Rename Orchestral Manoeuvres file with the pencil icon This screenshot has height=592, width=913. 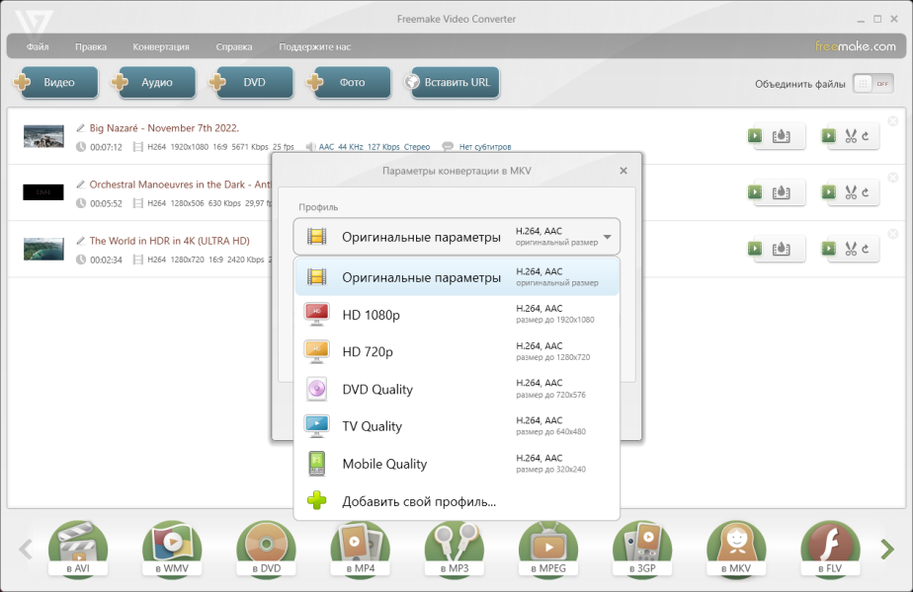pos(81,185)
